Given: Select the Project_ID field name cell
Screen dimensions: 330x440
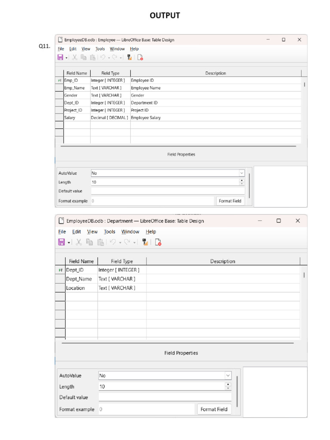Looking at the screenshot, I should click(x=77, y=110).
